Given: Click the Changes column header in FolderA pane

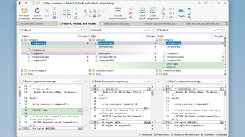Looking at the screenshot, I should pos(83,36).
